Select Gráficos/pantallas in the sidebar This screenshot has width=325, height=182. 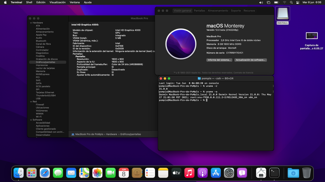[x=48, y=62]
